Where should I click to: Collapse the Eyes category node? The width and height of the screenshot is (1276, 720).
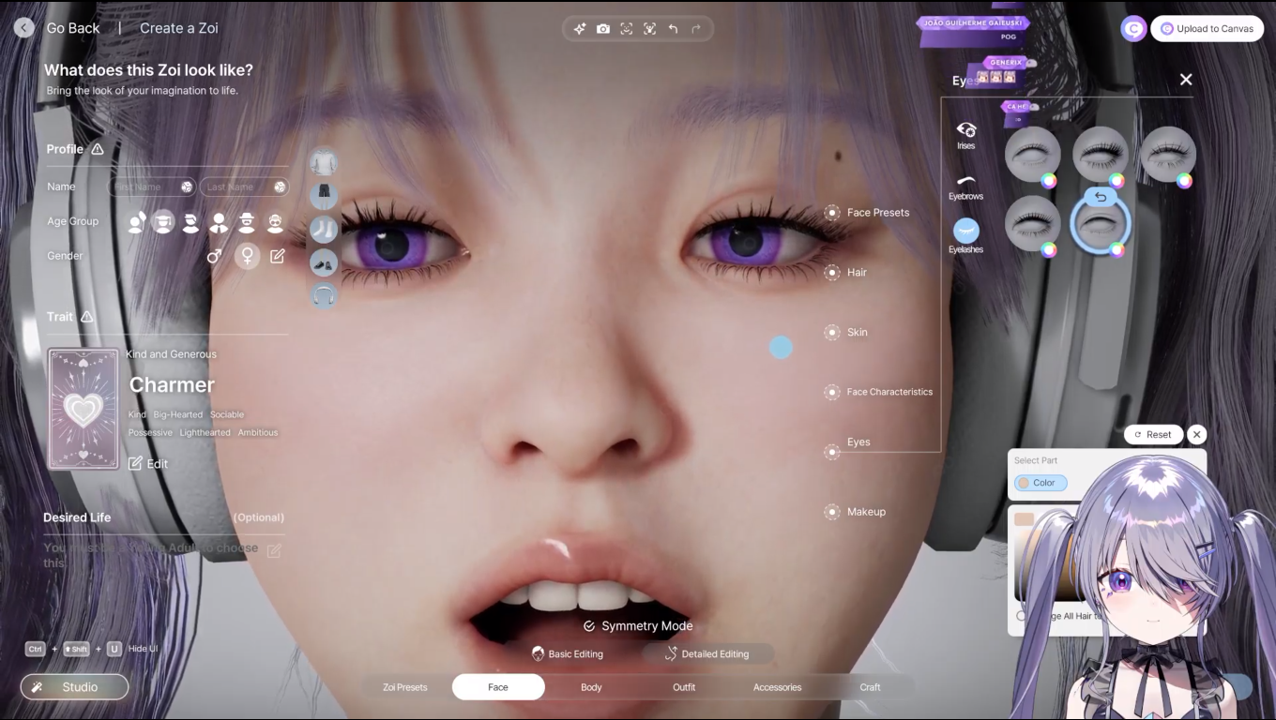tap(832, 452)
